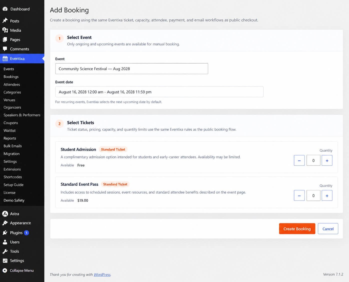Open Setup Guide submenu item
Viewport: 349px width, 282px height.
point(14,185)
